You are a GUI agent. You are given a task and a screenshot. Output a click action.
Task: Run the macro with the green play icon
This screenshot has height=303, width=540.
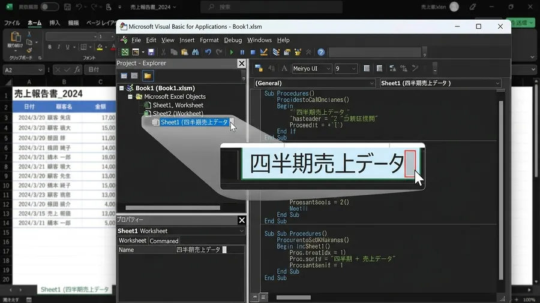(232, 52)
